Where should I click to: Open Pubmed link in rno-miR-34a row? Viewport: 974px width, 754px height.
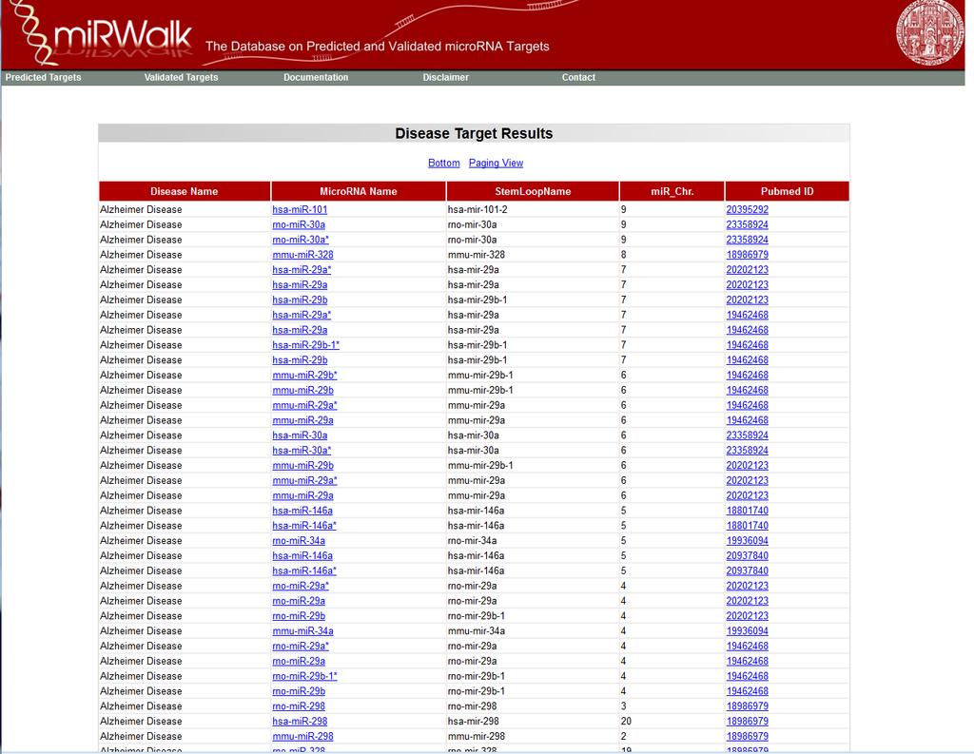point(748,540)
